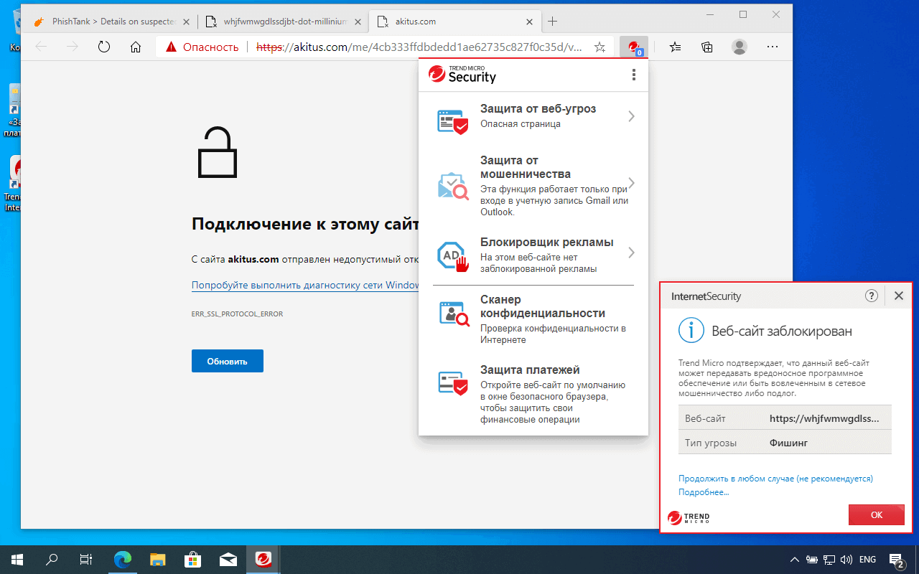
Task: Click the network icon in system tray
Action: [829, 560]
